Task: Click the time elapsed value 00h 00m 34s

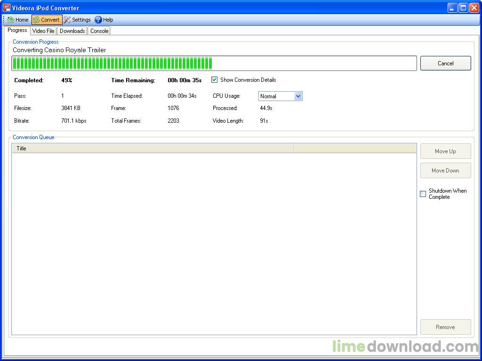Action: 182,96
